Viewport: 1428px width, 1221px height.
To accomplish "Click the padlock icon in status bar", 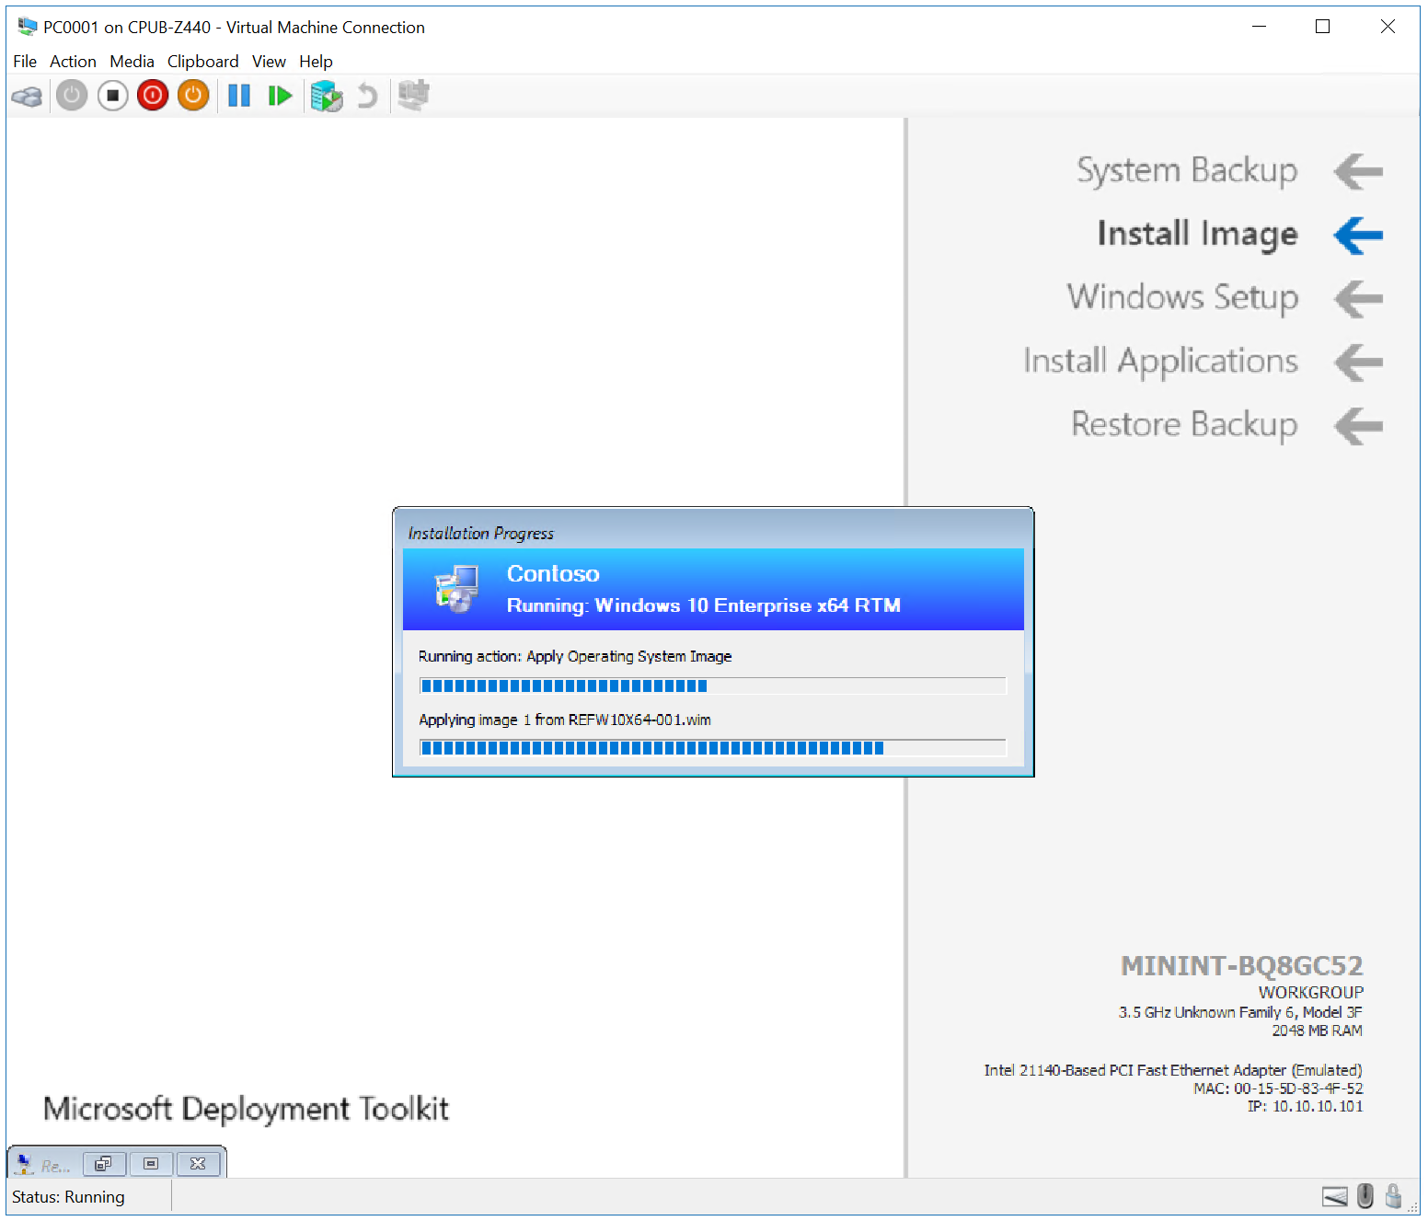I will [x=1393, y=1196].
